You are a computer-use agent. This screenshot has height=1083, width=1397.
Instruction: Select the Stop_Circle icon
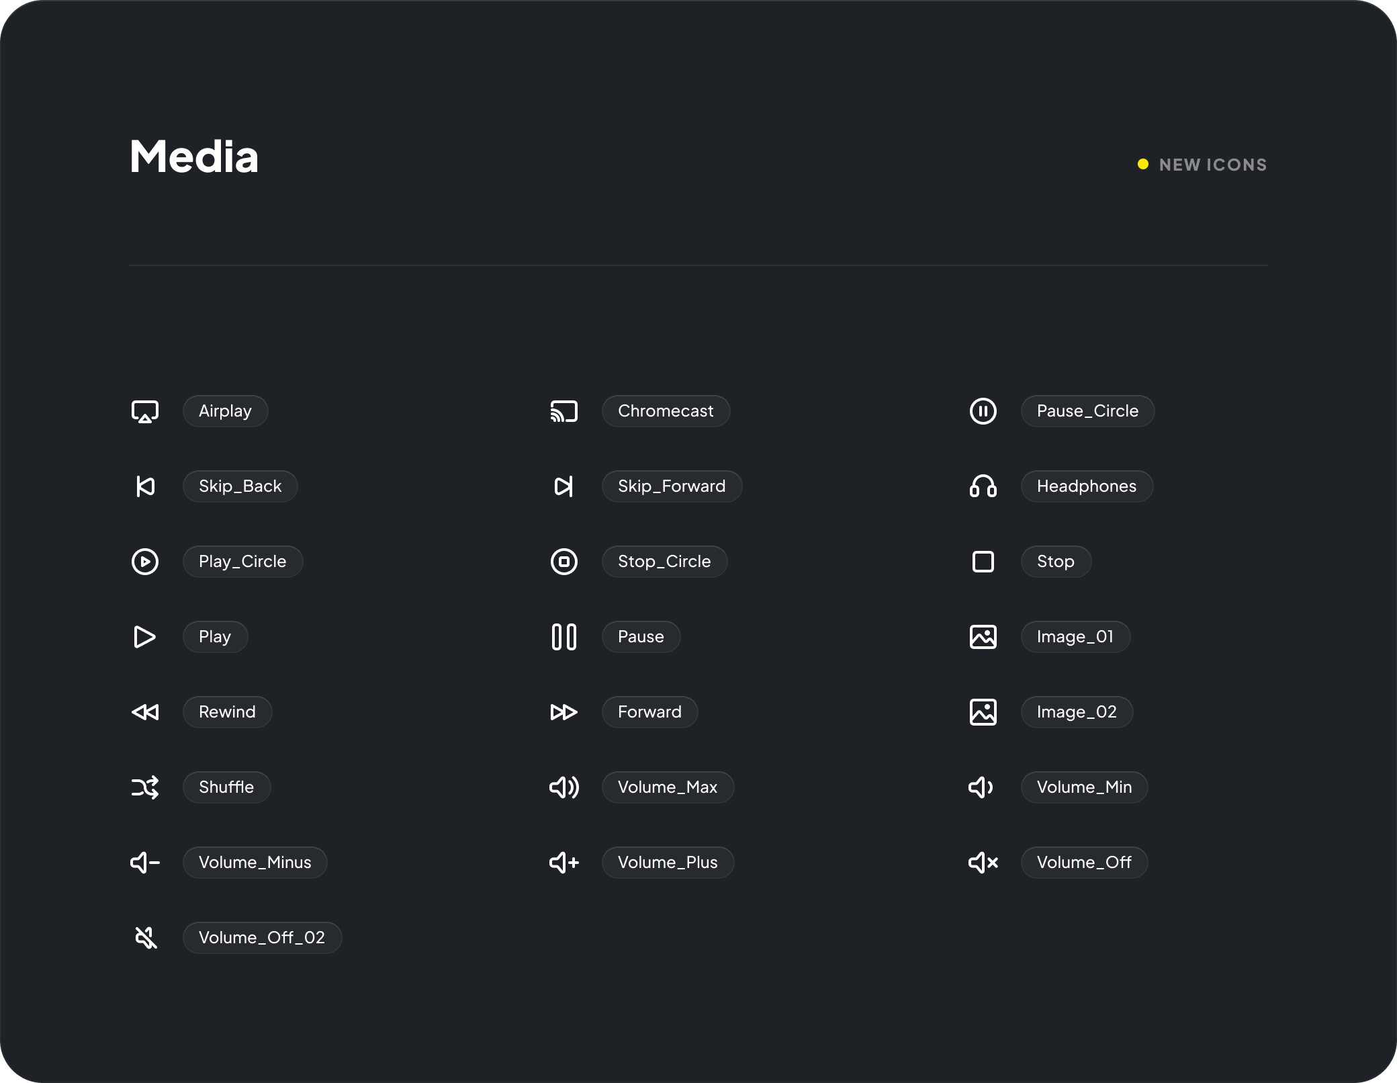[564, 562]
